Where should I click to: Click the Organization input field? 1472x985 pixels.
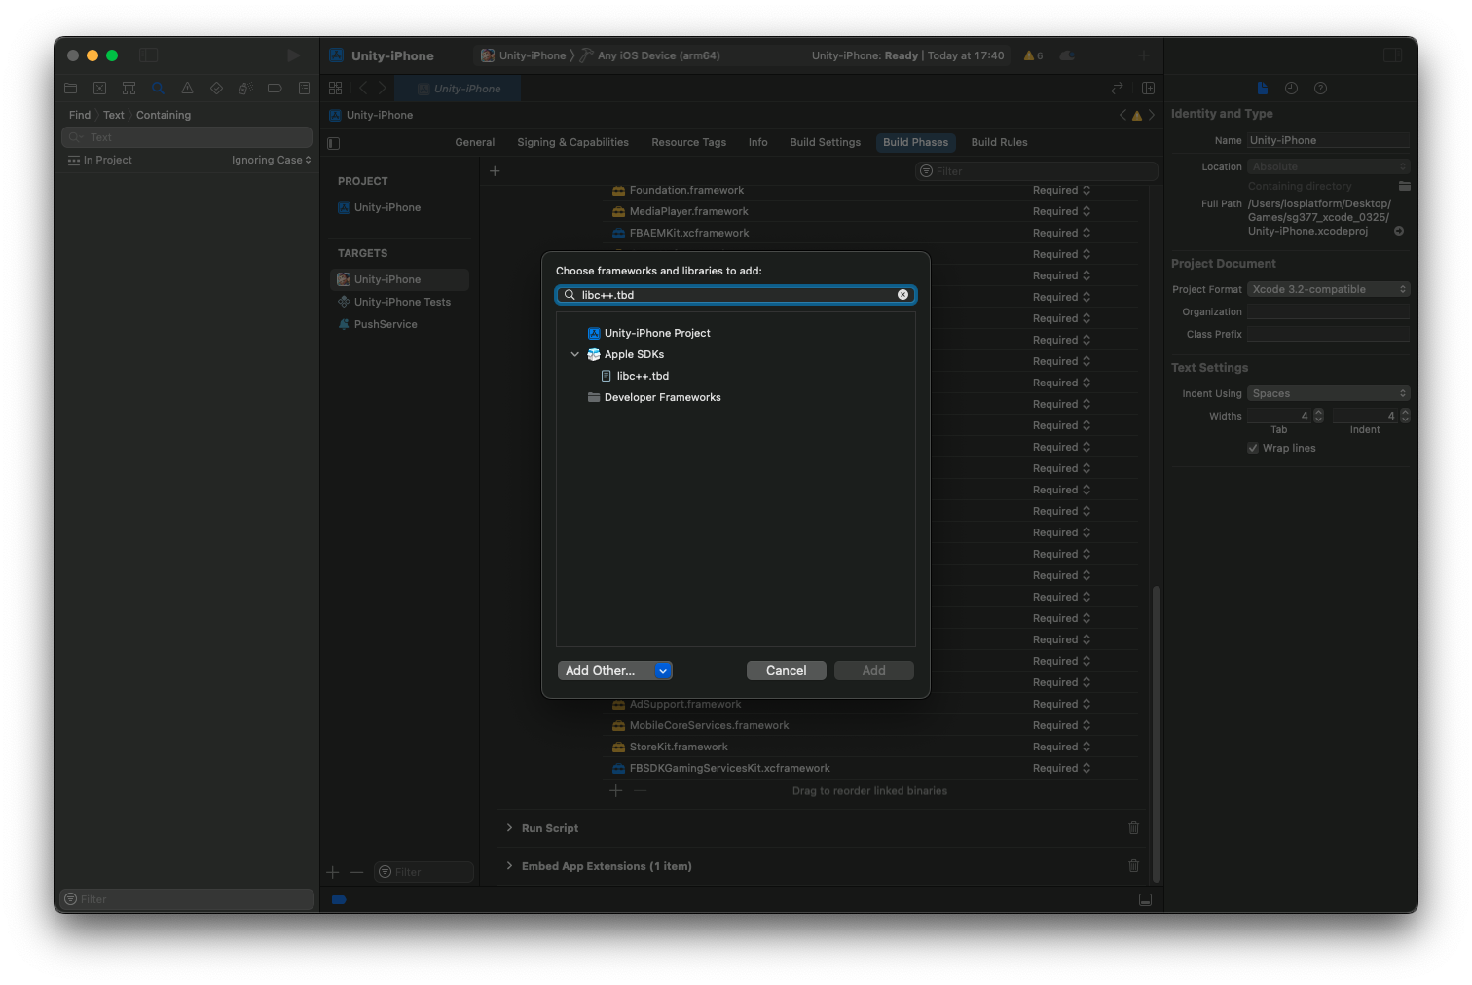coord(1328,311)
